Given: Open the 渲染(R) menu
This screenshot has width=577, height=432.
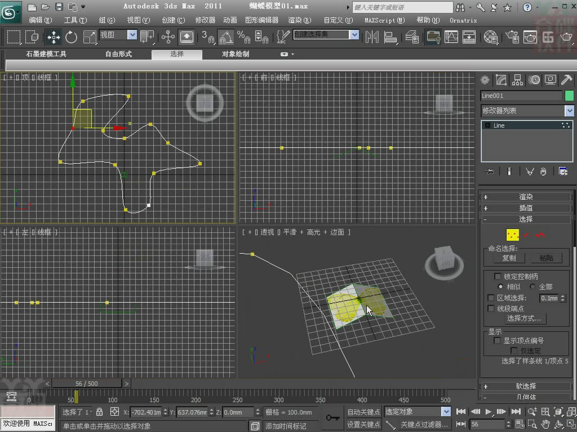Looking at the screenshot, I should (x=300, y=20).
